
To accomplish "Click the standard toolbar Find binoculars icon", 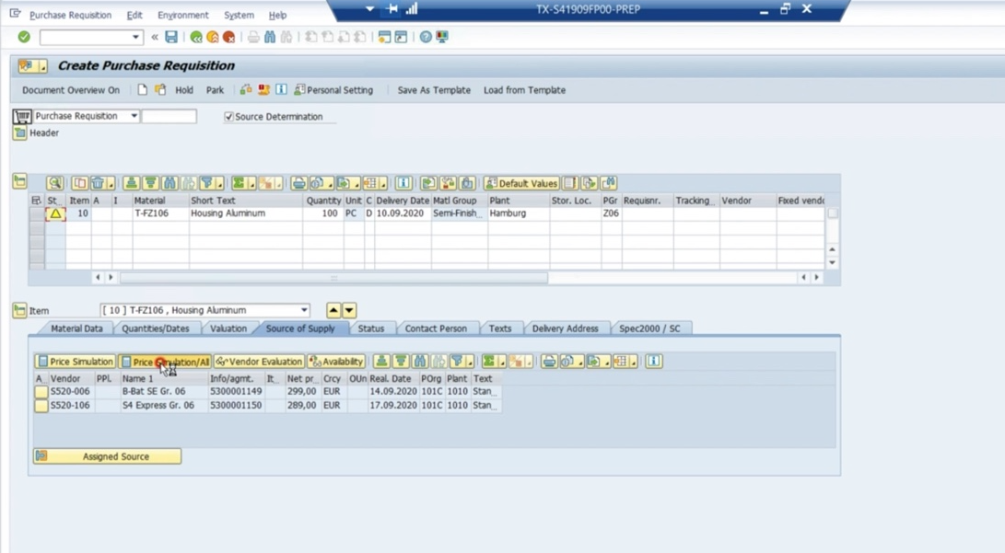I will (x=270, y=37).
